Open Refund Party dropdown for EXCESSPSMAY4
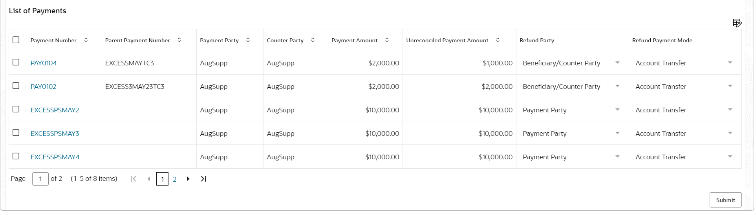Screen dimensions: 754x211 pyautogui.click(x=617, y=157)
